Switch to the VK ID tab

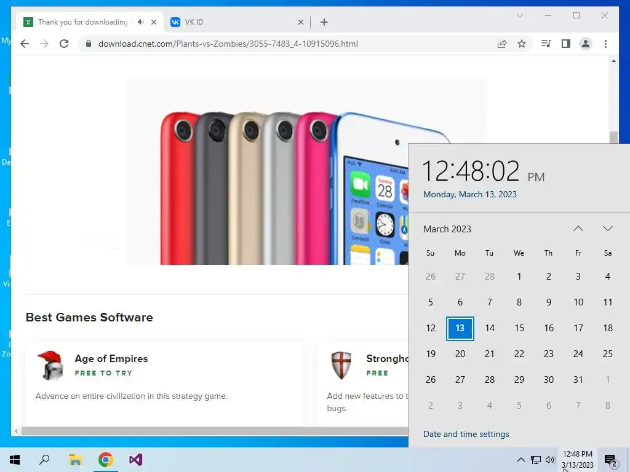coord(237,22)
